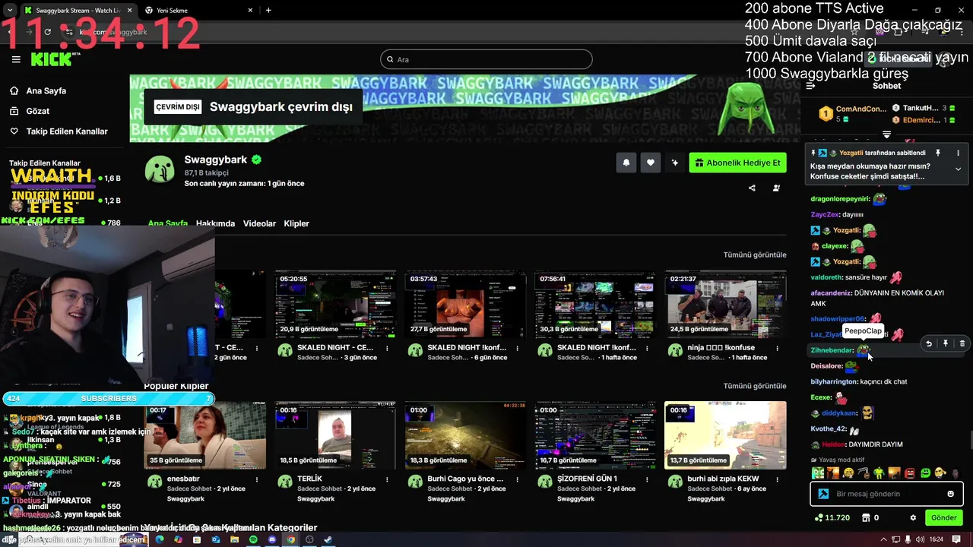Switch to the Yeni Sekme browser tab
Image resolution: width=973 pixels, height=547 pixels.
[199, 10]
